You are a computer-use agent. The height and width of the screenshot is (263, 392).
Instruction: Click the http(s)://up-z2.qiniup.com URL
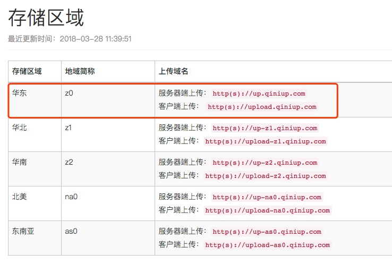point(265,163)
